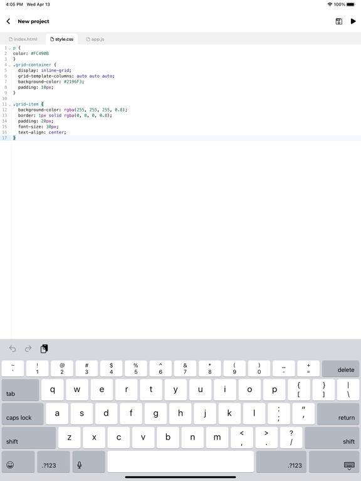This screenshot has height=481, width=361.
Task: Toggle the caps lock key
Action: tap(23, 414)
